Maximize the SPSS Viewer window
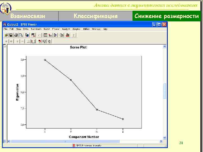The width and height of the screenshot is (203, 152). [159, 24]
